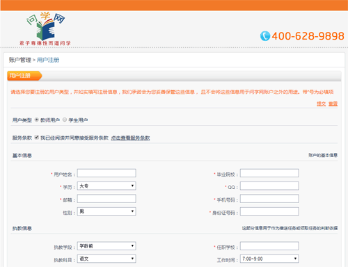Select the 学生用户 radio button
This screenshot has width=348, height=267.
[65, 120]
